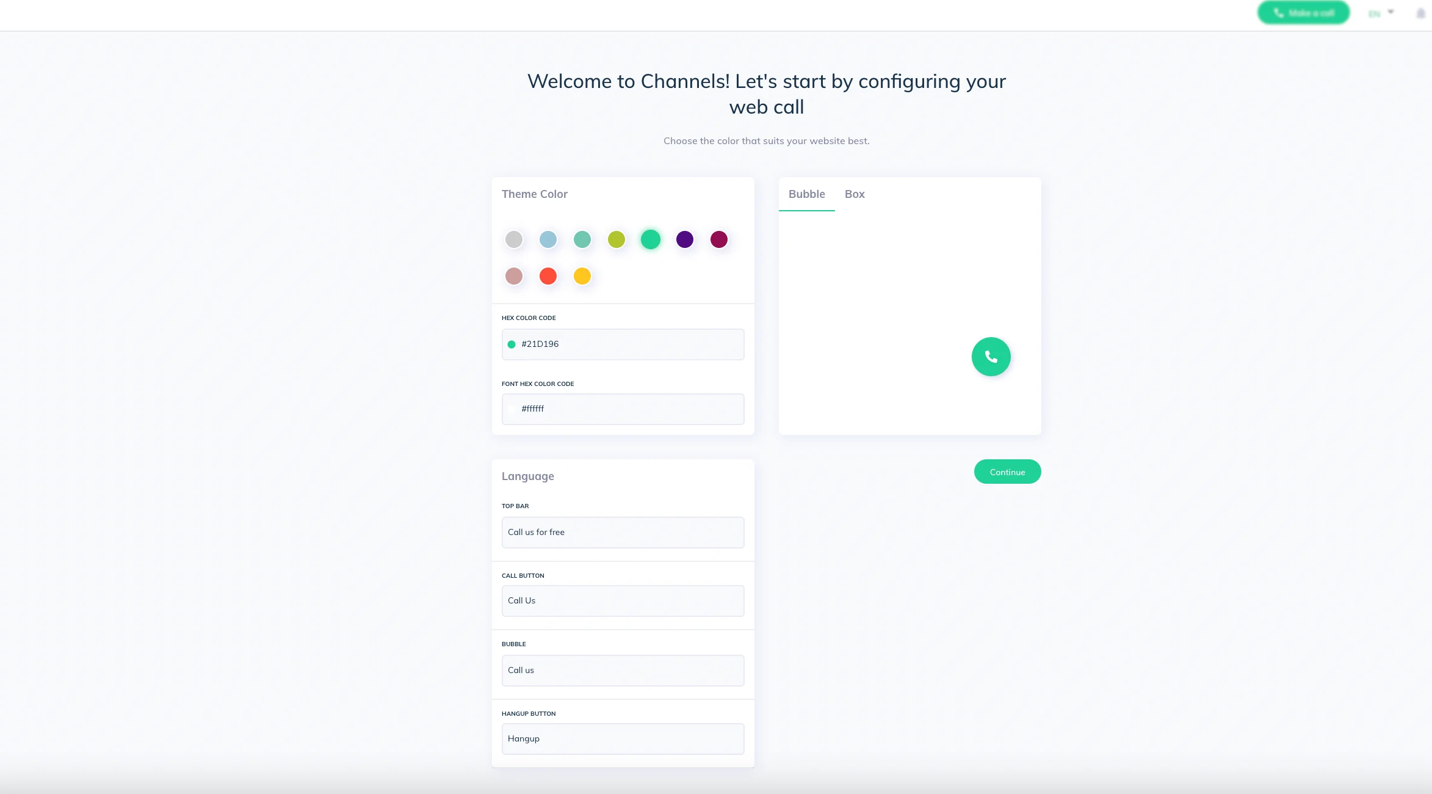Pick the gray theme color swatch
This screenshot has width=1432, height=794.
tap(514, 239)
